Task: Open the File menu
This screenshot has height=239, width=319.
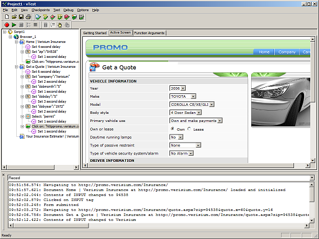Action: 6,10
